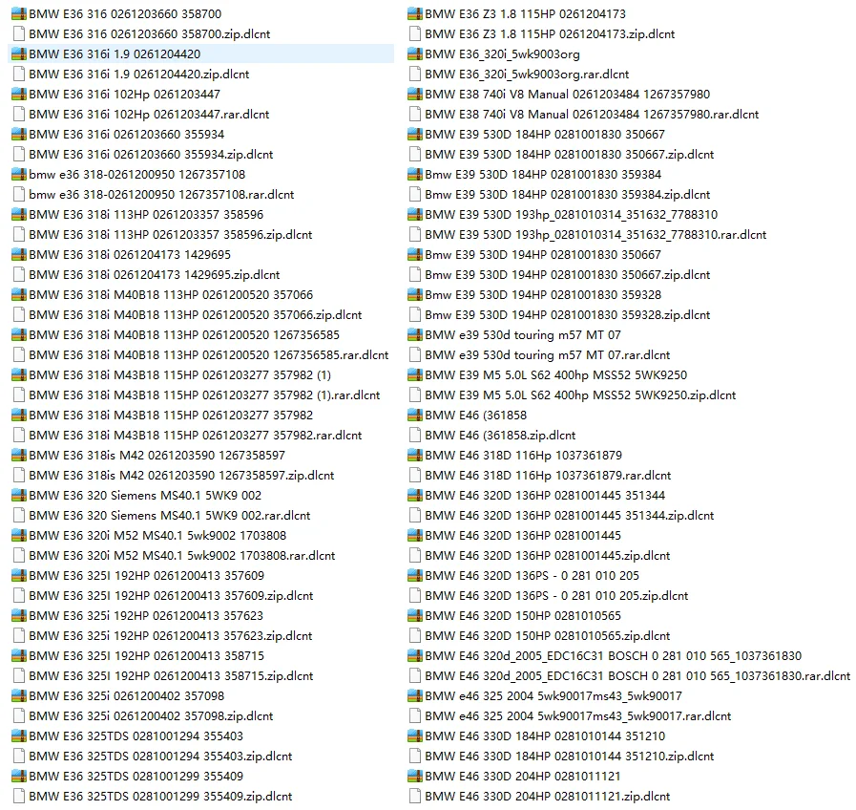Screen dimensions: 856x810
Task: Select Bmw E39 530D 194HP 0281001830 359328 archive
Action: tap(535, 294)
